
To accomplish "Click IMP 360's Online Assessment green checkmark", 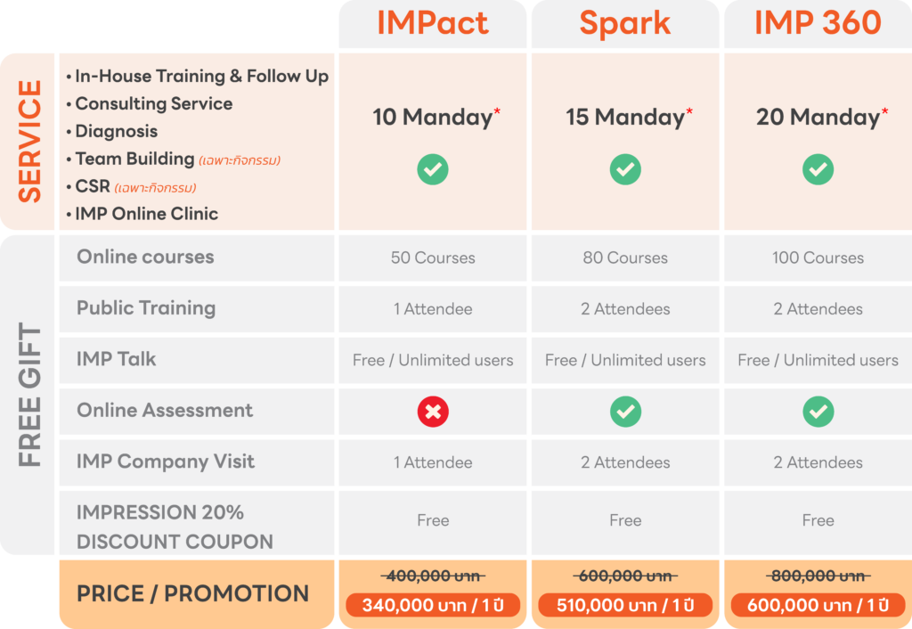I will click(x=818, y=411).
